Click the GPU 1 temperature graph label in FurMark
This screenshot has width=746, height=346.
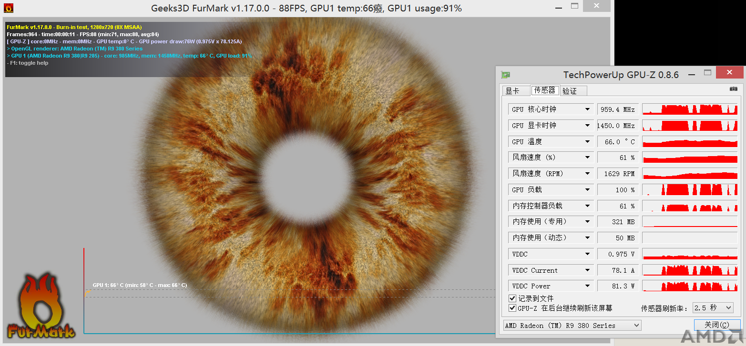[140, 285]
